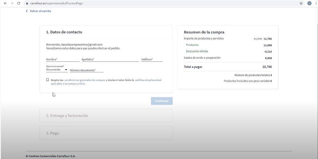The width and height of the screenshot is (318, 159).
Task: Click the browser forward arrow
Action: (x=12, y=3)
